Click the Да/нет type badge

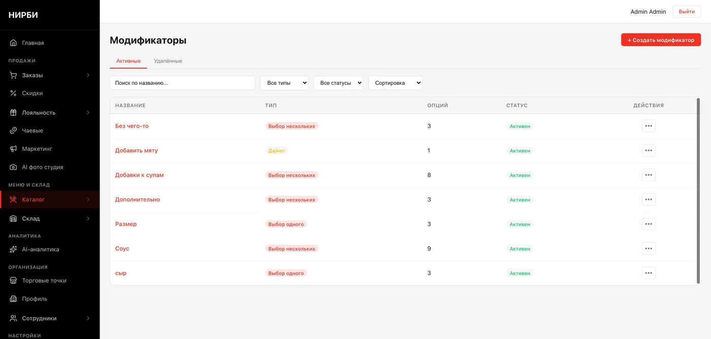[276, 151]
